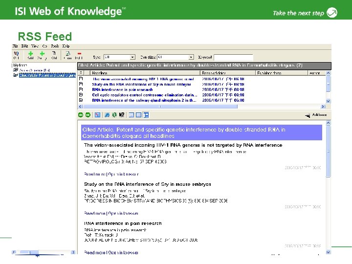352x264 pixels.
Task: Click the Cited Article feed icon in tree
Action: click(x=16, y=75)
